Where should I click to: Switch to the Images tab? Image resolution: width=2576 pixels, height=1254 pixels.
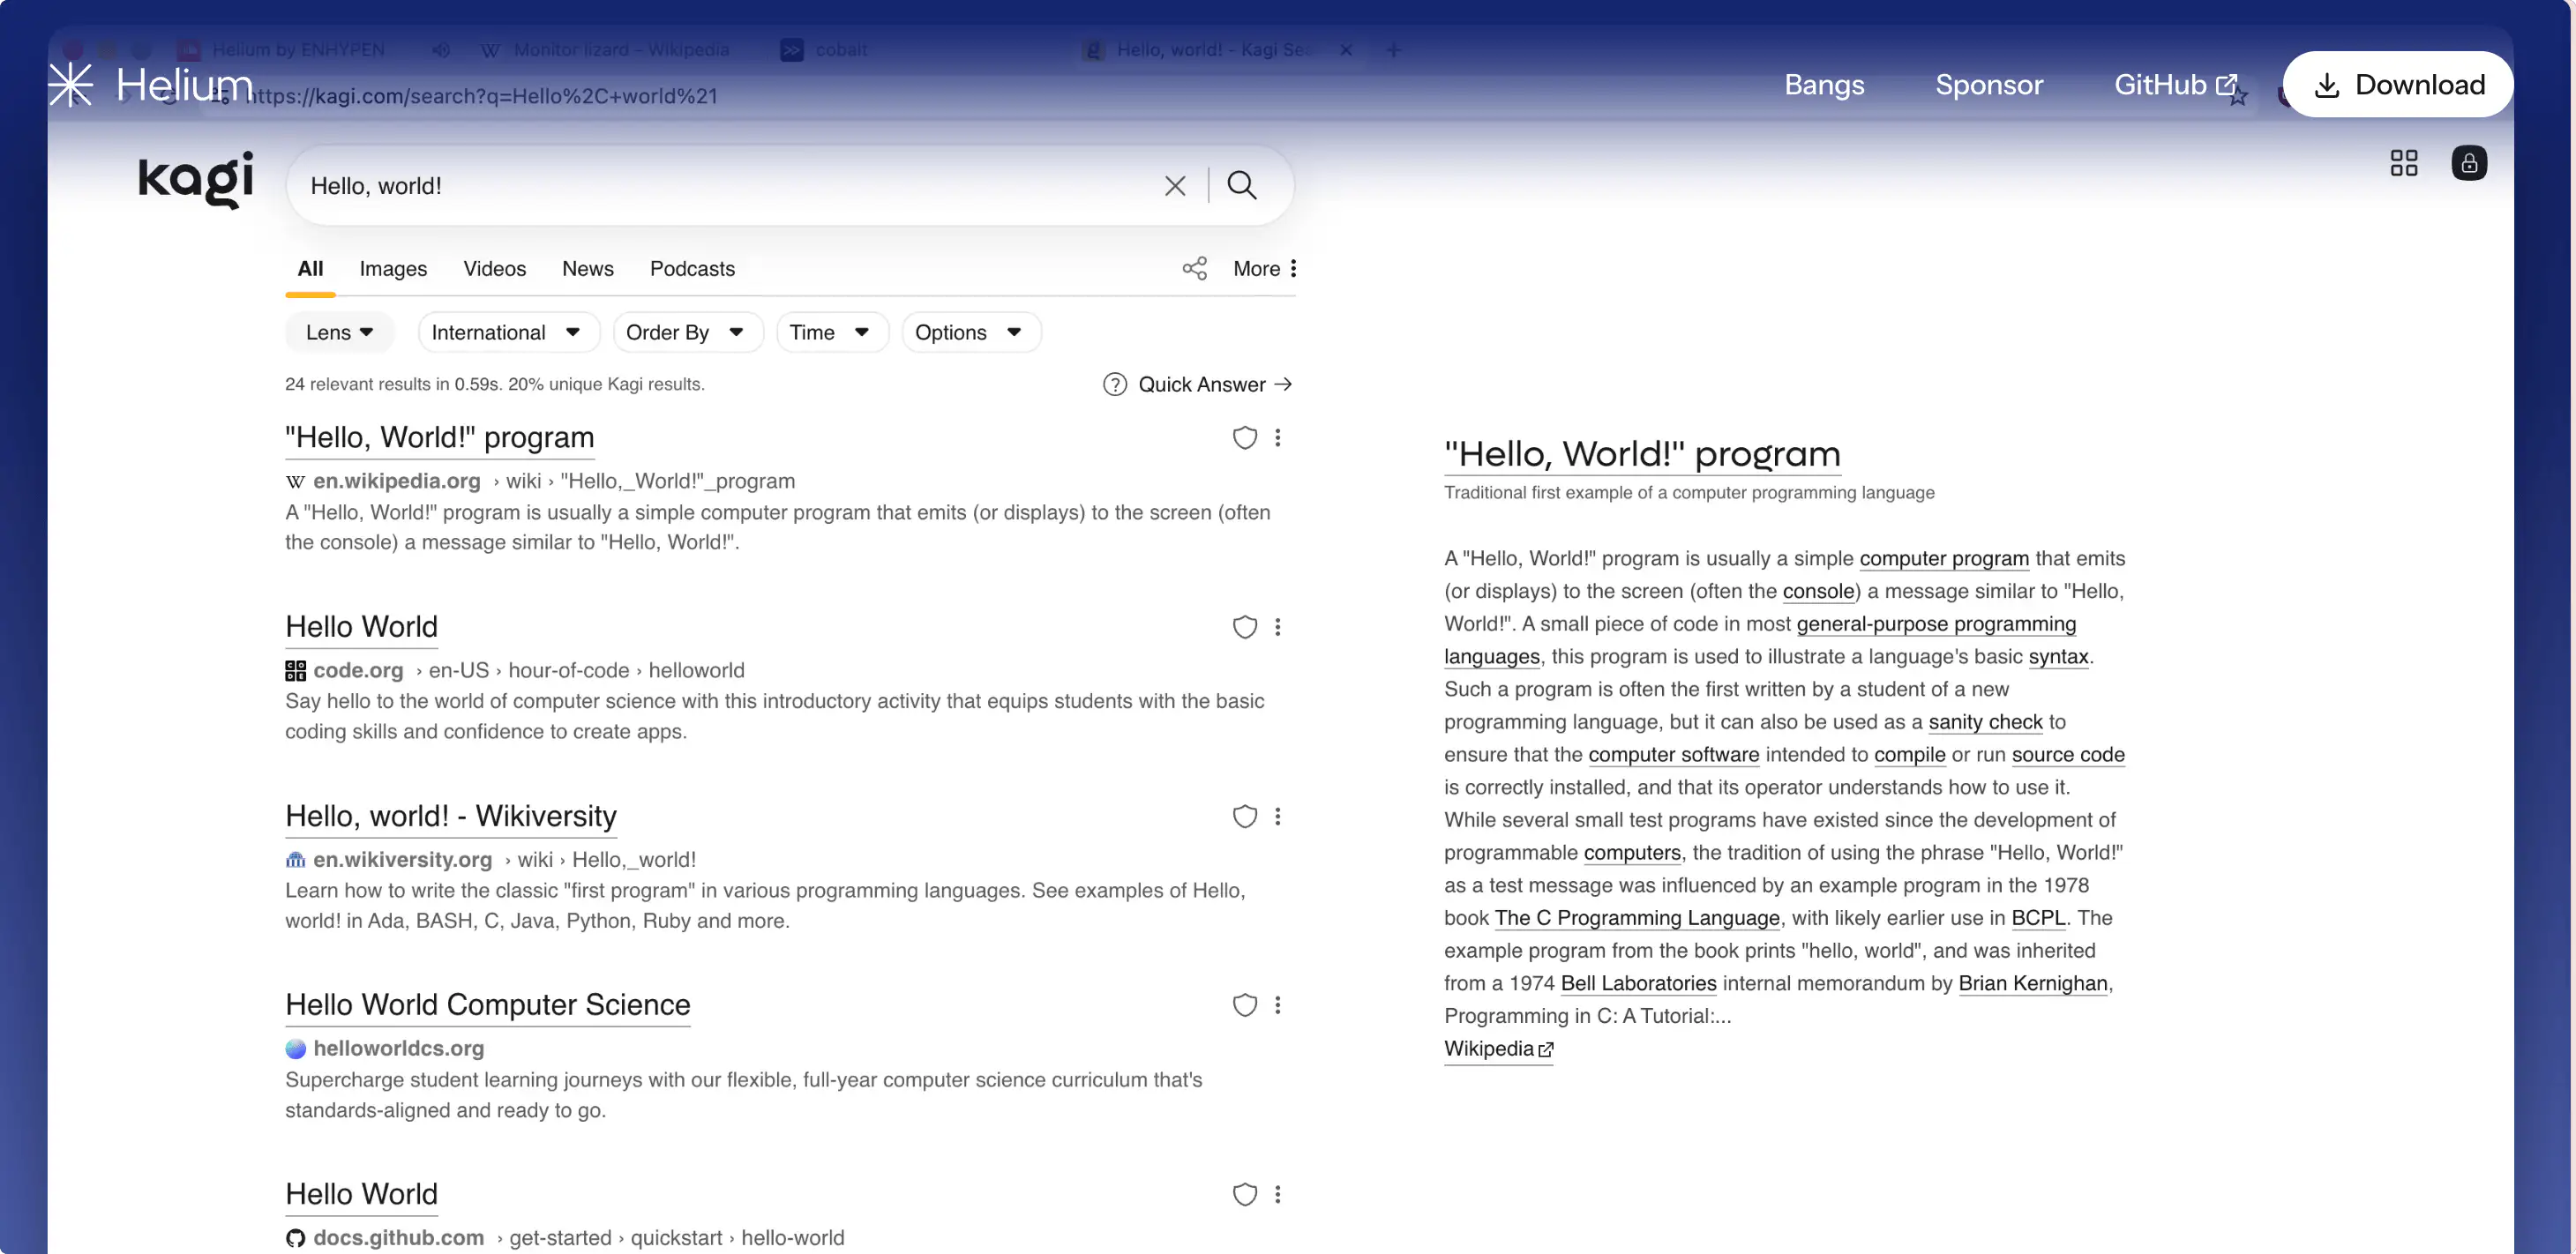tap(393, 269)
